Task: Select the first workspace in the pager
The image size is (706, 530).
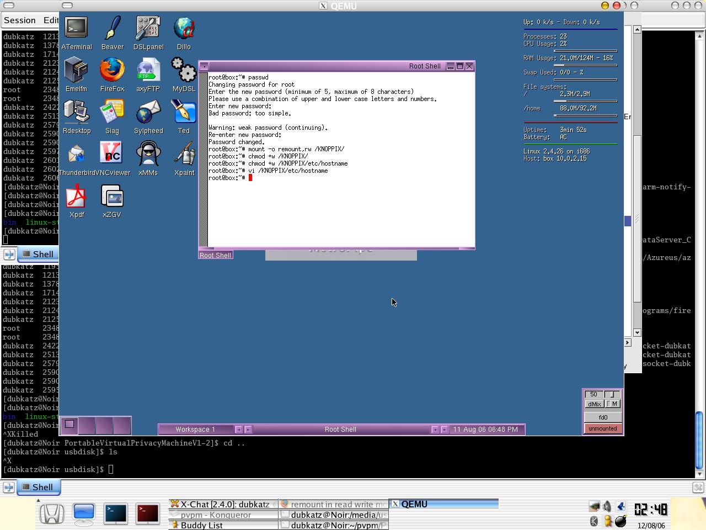Action: point(69,425)
